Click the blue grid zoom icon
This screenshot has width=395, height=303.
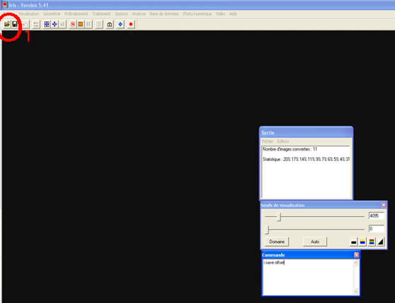(47, 24)
